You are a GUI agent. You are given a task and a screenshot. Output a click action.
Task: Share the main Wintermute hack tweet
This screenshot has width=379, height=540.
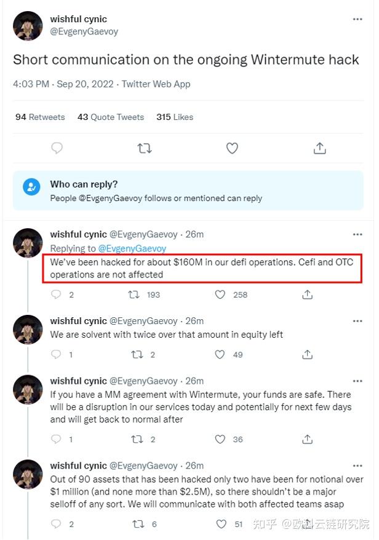pyautogui.click(x=319, y=148)
